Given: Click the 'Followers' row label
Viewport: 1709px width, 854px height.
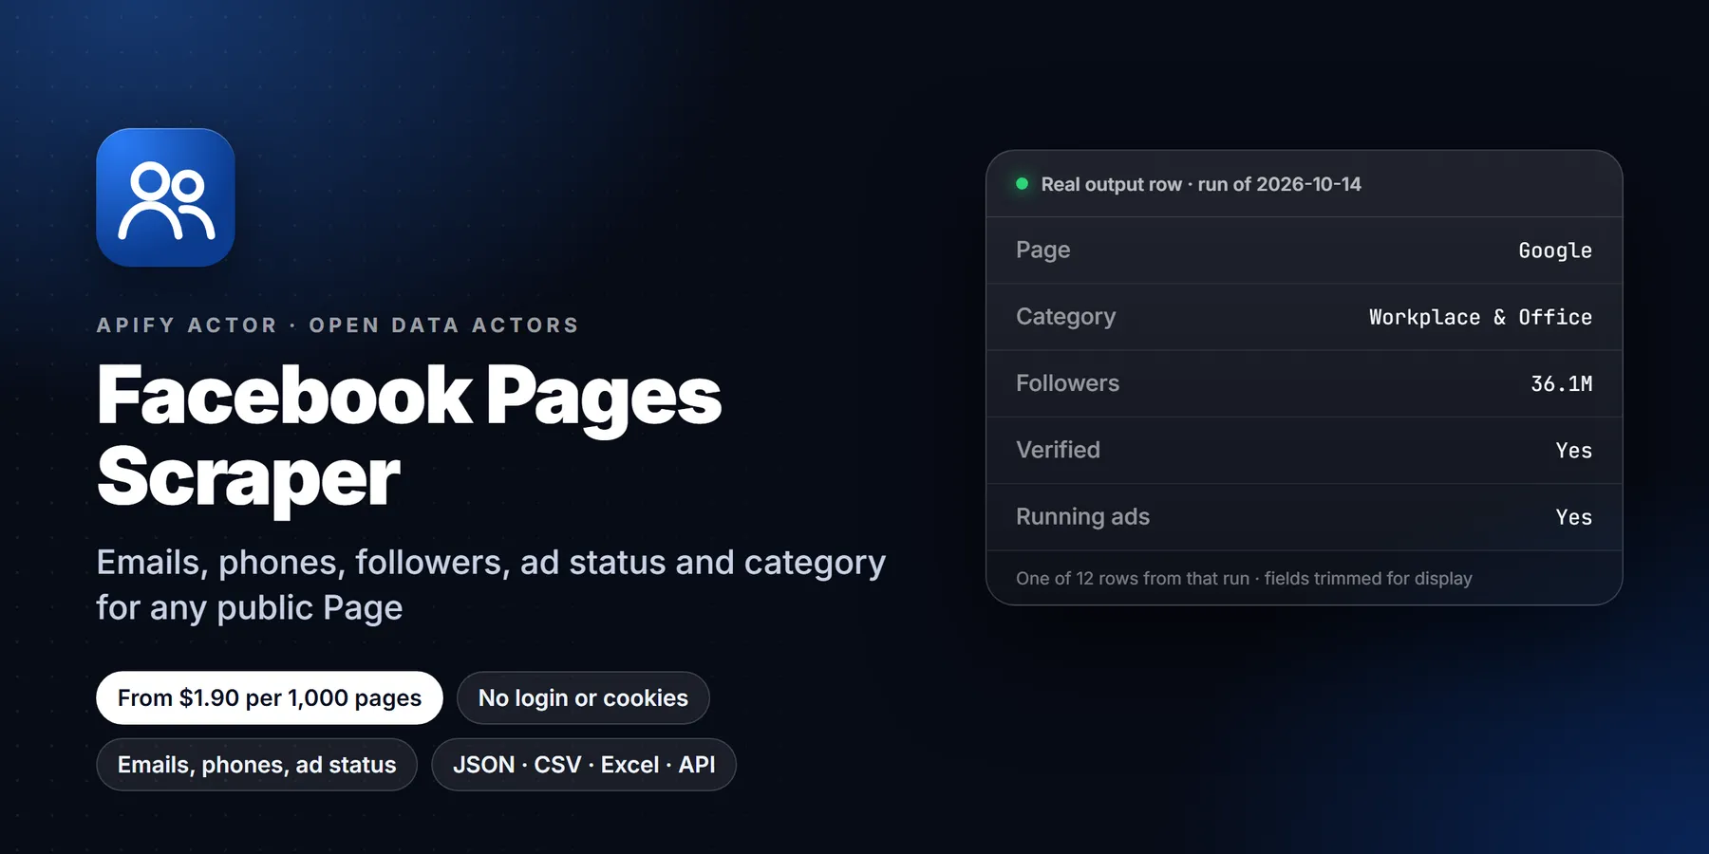Looking at the screenshot, I should point(1067,383).
